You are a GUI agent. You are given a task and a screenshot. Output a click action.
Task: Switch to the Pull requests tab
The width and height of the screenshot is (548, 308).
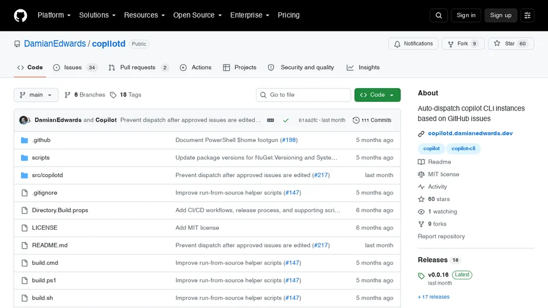tap(138, 67)
